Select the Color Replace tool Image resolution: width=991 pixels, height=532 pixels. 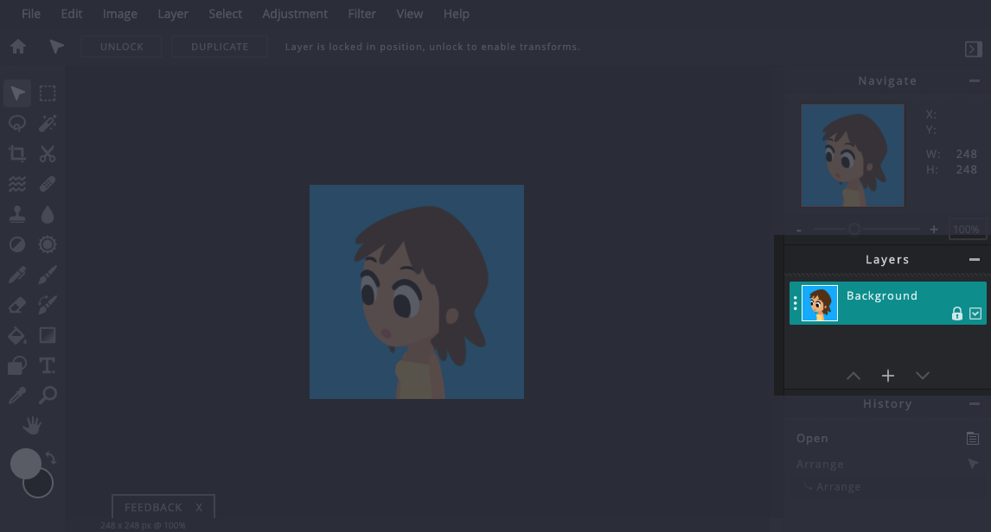point(48,306)
